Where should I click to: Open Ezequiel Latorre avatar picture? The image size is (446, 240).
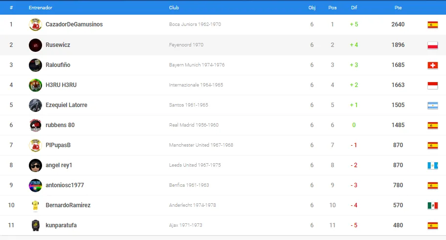tap(35, 105)
